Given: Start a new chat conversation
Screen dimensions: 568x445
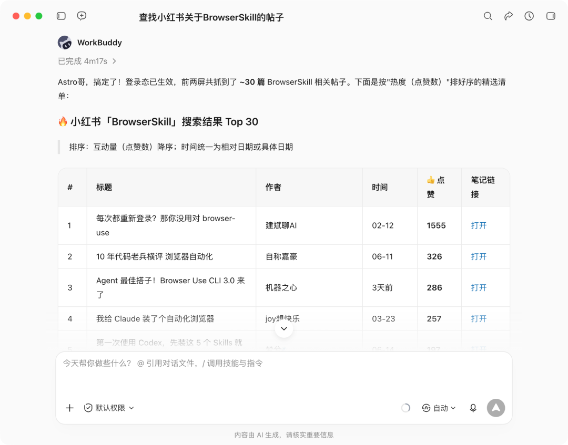Looking at the screenshot, I should click(x=82, y=16).
